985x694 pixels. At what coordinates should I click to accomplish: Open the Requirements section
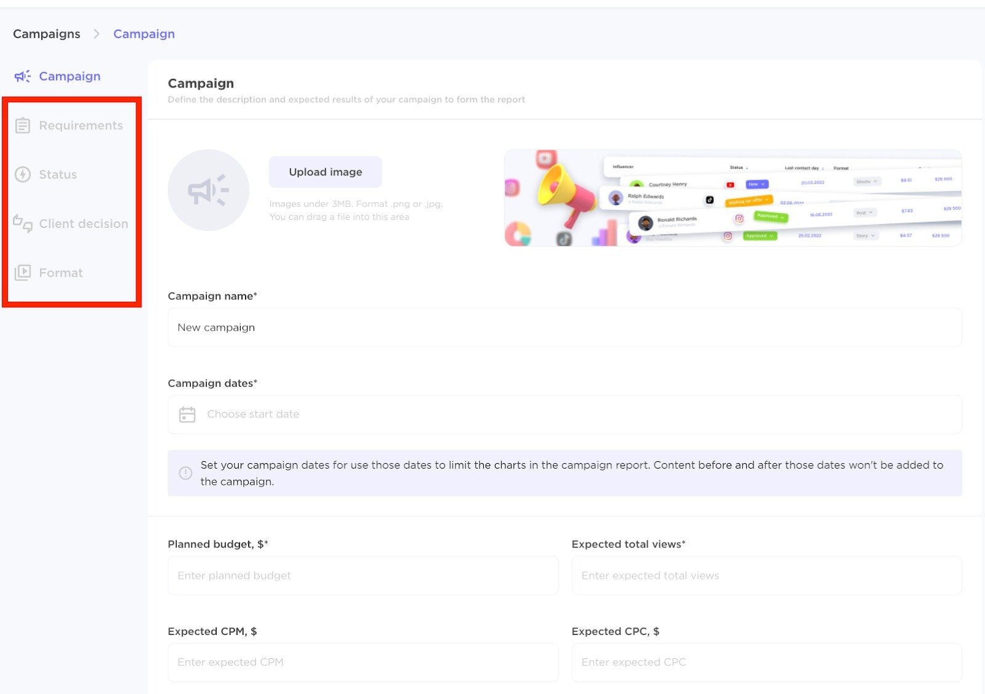(x=81, y=125)
